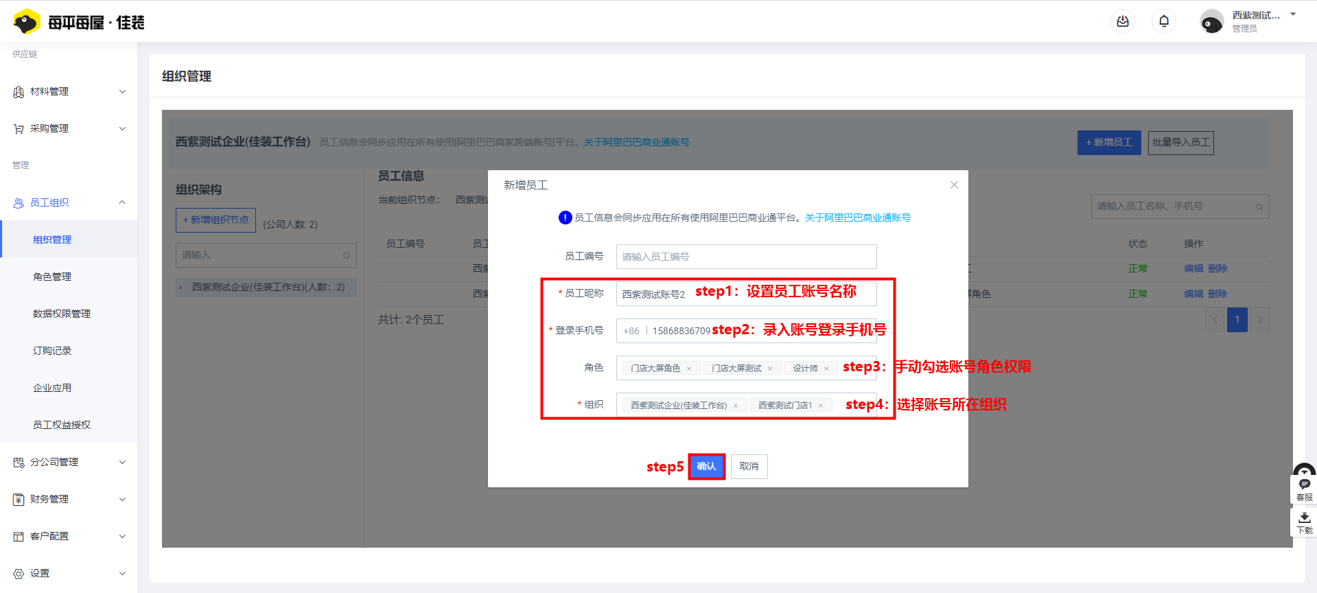Remove the 设计师 role tag
Screen dimensions: 1317x593
(826, 369)
